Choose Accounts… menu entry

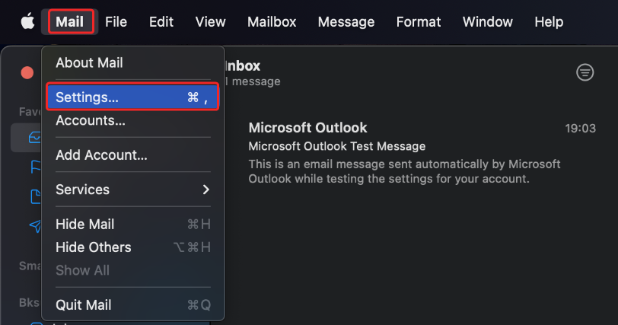point(133,120)
